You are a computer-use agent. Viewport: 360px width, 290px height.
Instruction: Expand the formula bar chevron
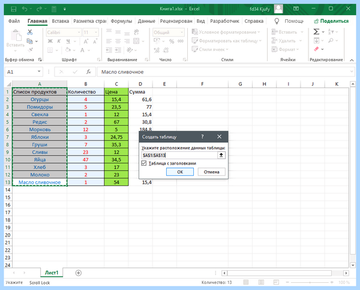click(x=352, y=71)
